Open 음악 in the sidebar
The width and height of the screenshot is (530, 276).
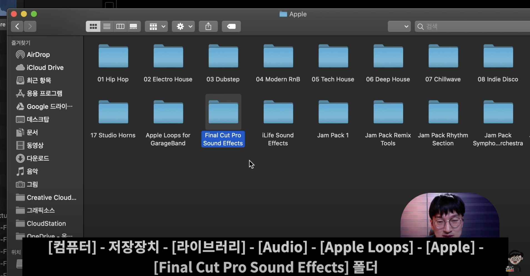(27, 171)
